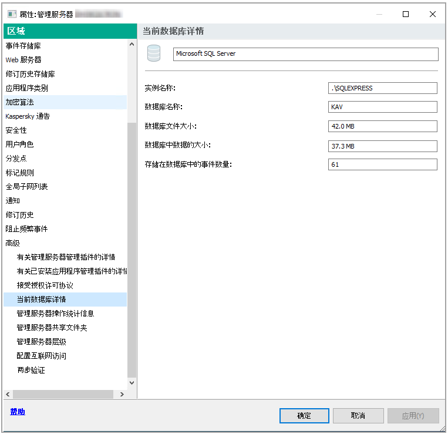The image size is (448, 434).
Task: Click the 应用(Y) apply button
Action: click(413, 415)
